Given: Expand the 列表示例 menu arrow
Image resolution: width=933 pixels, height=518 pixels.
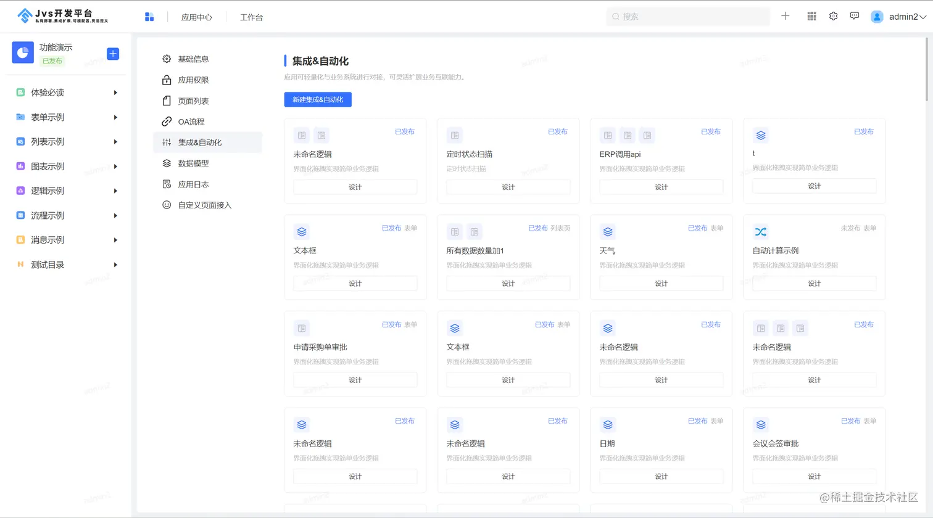Looking at the screenshot, I should 115,142.
